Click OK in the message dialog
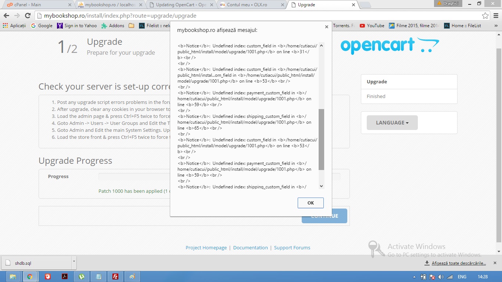 coord(311,203)
